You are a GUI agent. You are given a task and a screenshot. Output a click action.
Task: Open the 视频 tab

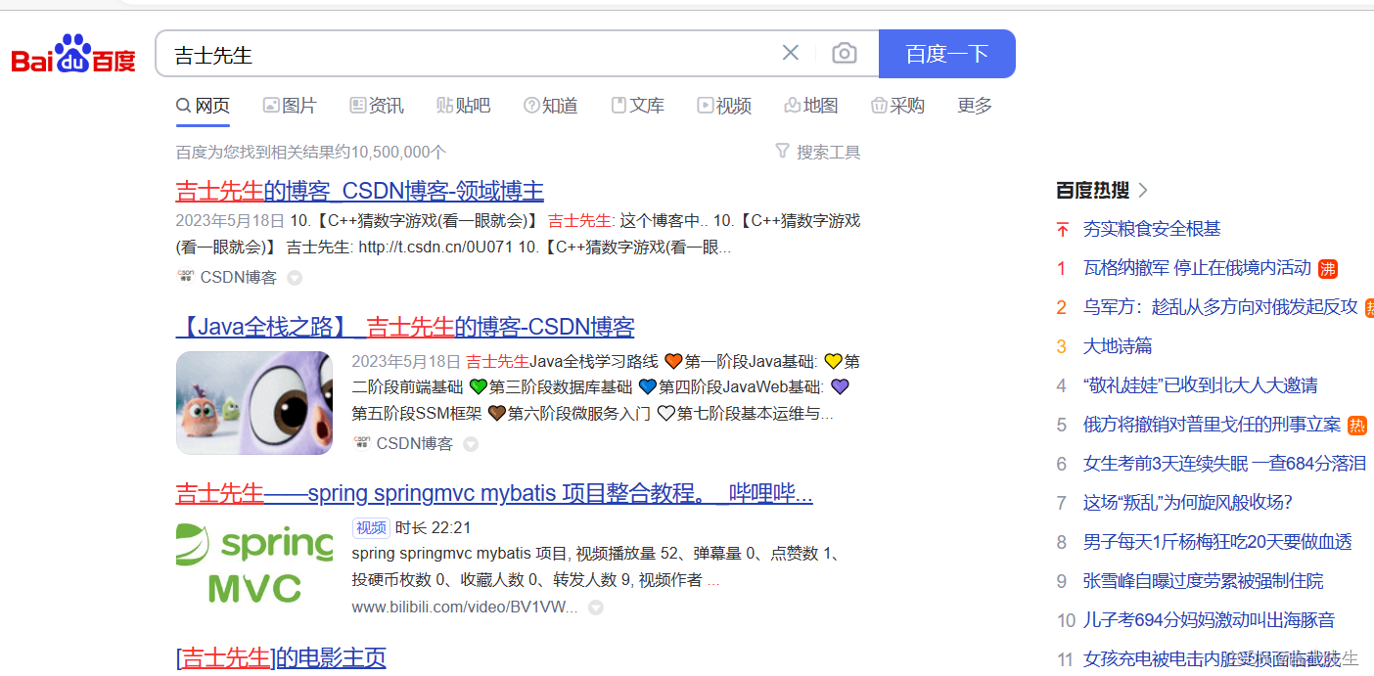pyautogui.click(x=724, y=106)
